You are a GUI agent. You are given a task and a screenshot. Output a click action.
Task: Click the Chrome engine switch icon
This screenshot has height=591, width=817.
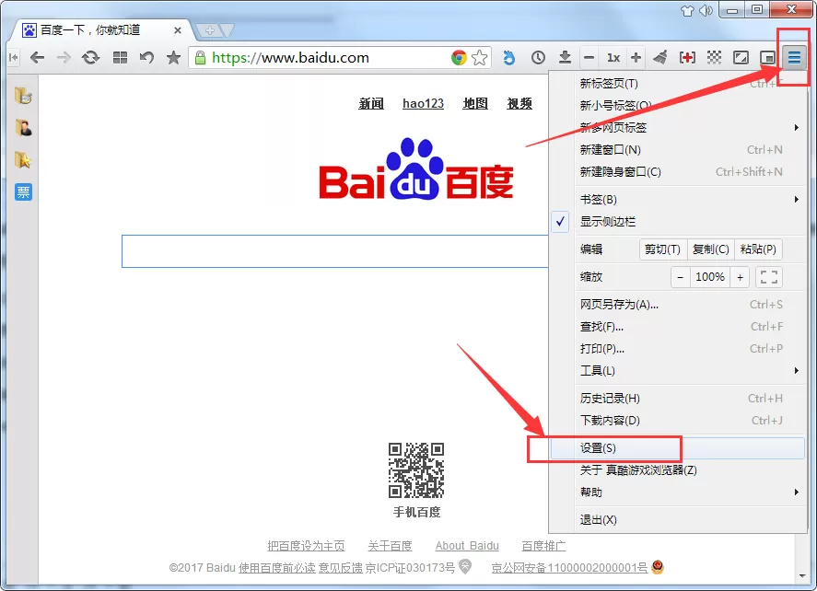tap(459, 57)
